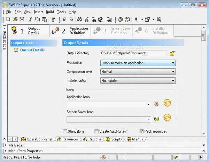Viewport: 209px width, 162px height.
Task: Open the Insert menu
Action: tap(38, 12)
